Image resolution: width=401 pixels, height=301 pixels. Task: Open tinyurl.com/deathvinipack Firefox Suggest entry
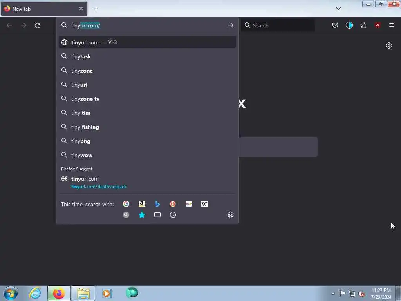[147, 183]
